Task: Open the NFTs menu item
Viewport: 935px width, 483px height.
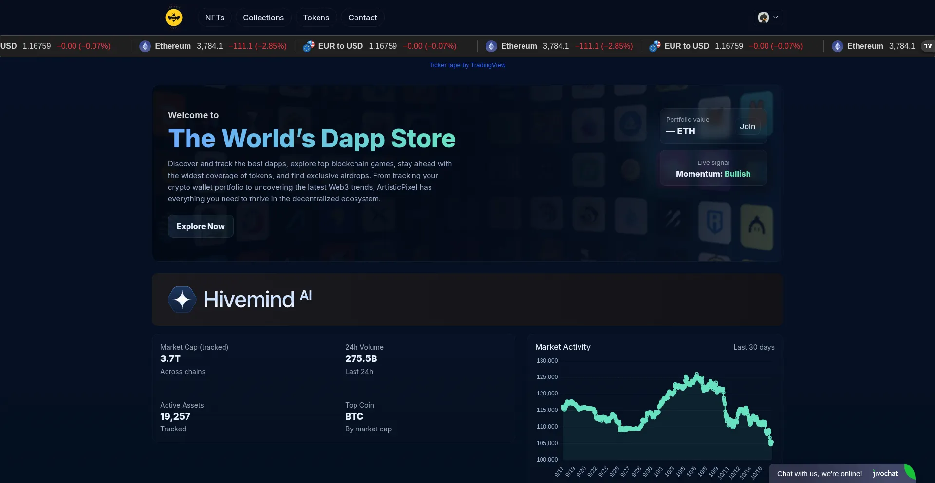Action: pos(215,18)
